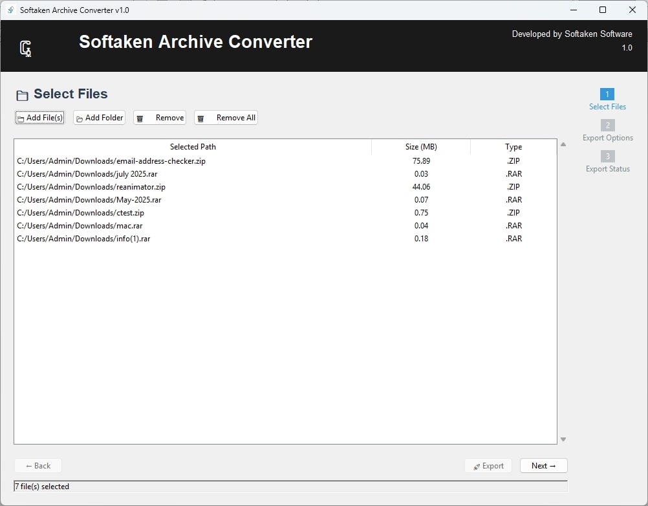Click the folder icon inside Add File(s)
Screen dimensions: 648x506
click(21, 118)
